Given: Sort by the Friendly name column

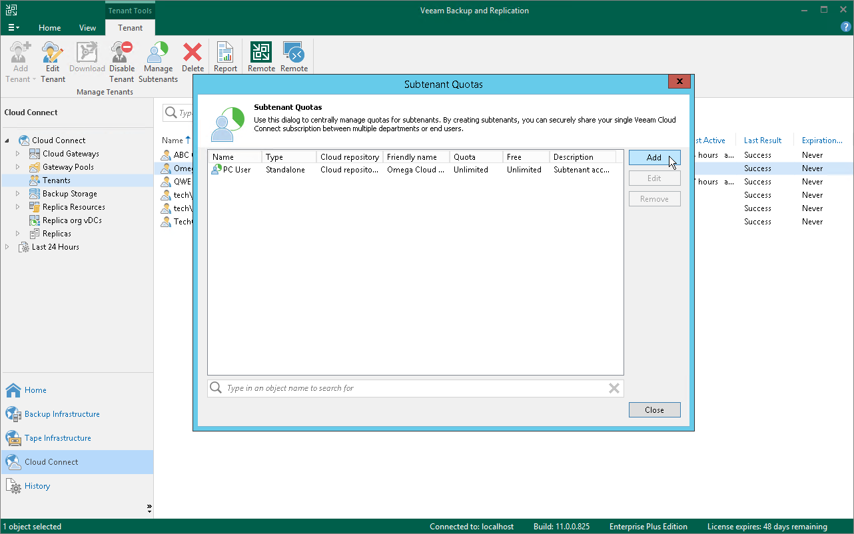Looking at the screenshot, I should coord(416,157).
